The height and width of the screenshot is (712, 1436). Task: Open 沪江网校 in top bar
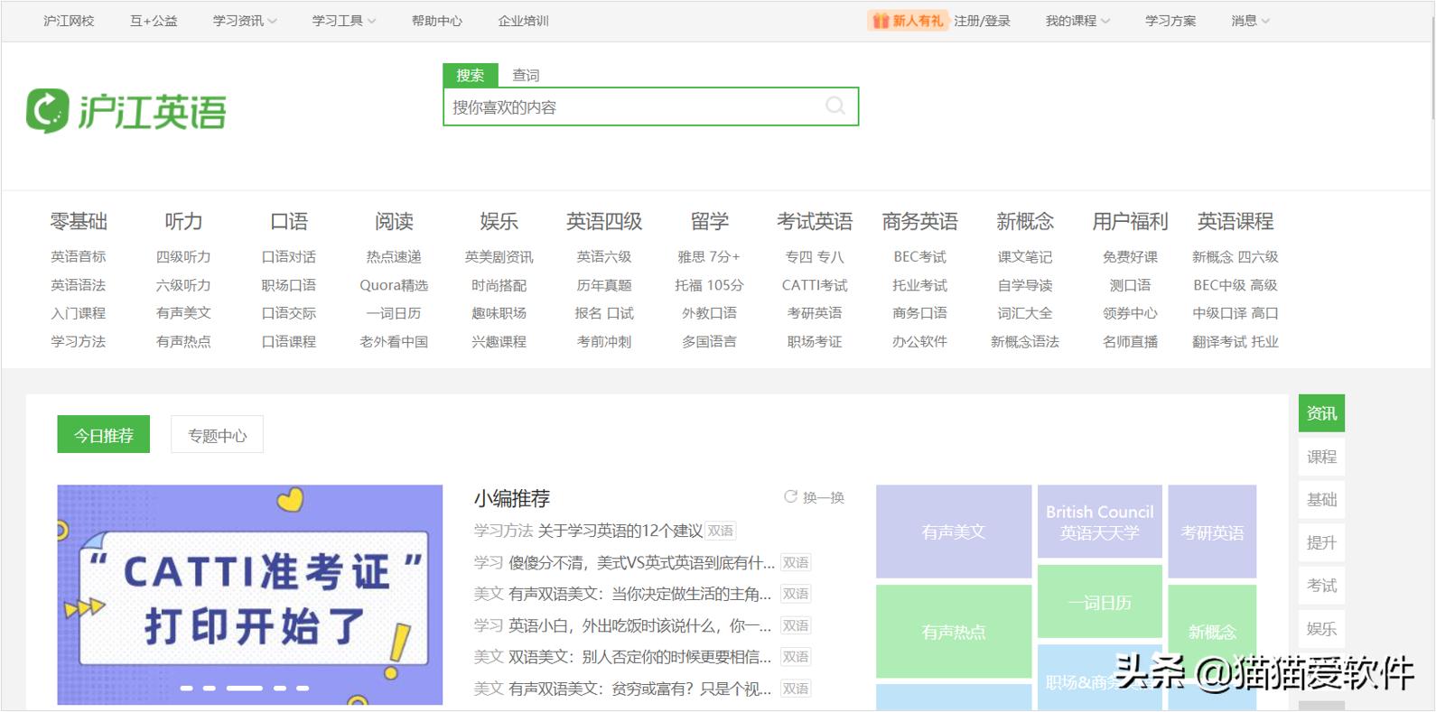click(69, 21)
